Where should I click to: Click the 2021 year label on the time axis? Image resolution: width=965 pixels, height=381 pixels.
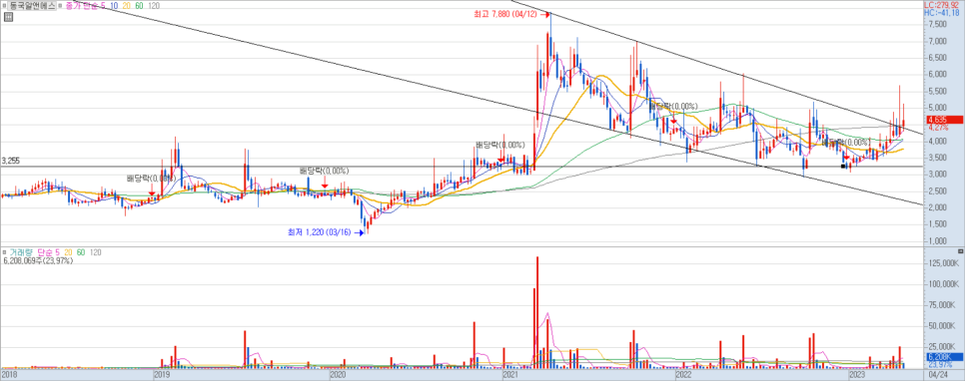click(511, 374)
